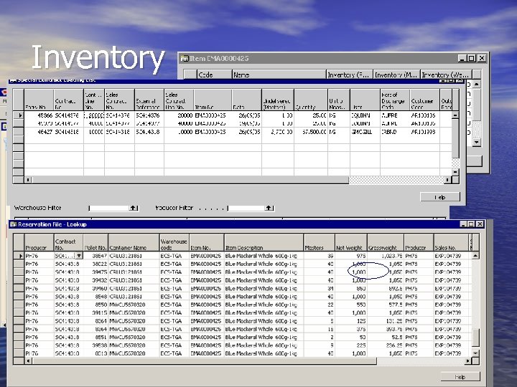Viewport: 517px width, 387px height.
Task: Click Date column header in Loading List
Action: pos(246,100)
